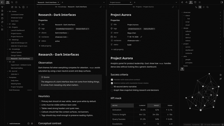
Task: Toggle the right sidebar collapse icon
Action: click(x=222, y=2)
